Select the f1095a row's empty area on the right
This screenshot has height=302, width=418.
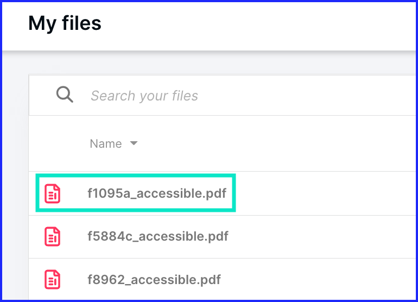[325, 193]
